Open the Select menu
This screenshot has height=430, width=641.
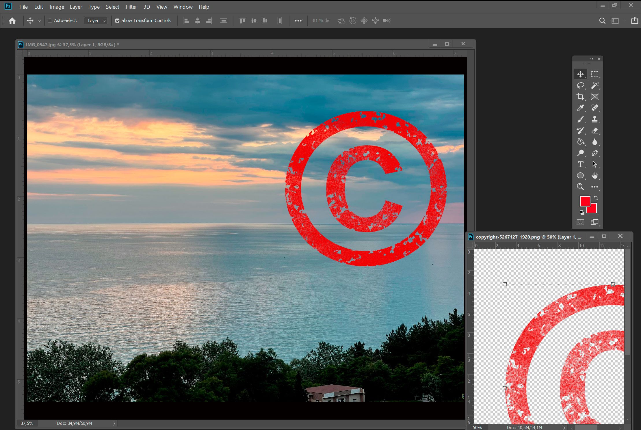pyautogui.click(x=112, y=7)
